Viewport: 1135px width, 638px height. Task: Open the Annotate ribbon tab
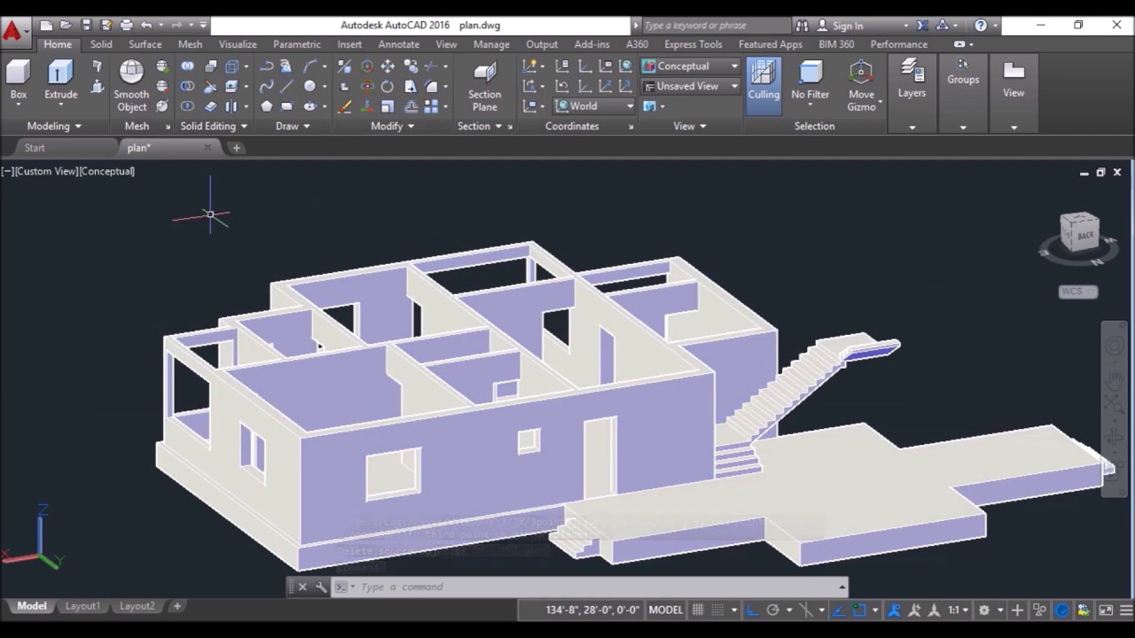(399, 44)
